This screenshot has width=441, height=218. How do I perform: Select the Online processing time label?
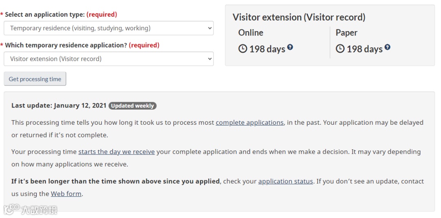pos(251,33)
